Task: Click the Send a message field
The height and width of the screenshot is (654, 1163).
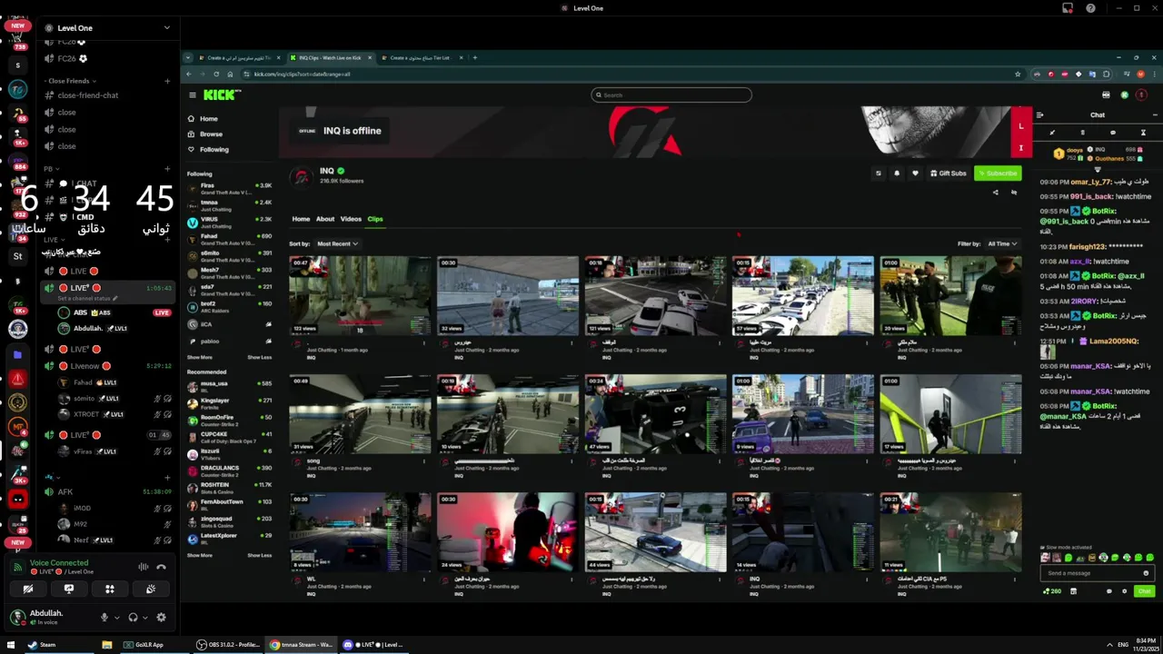Action: point(1098,573)
